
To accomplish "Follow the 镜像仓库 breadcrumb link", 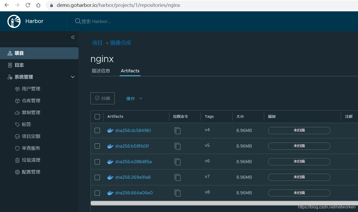I will tap(121, 43).
